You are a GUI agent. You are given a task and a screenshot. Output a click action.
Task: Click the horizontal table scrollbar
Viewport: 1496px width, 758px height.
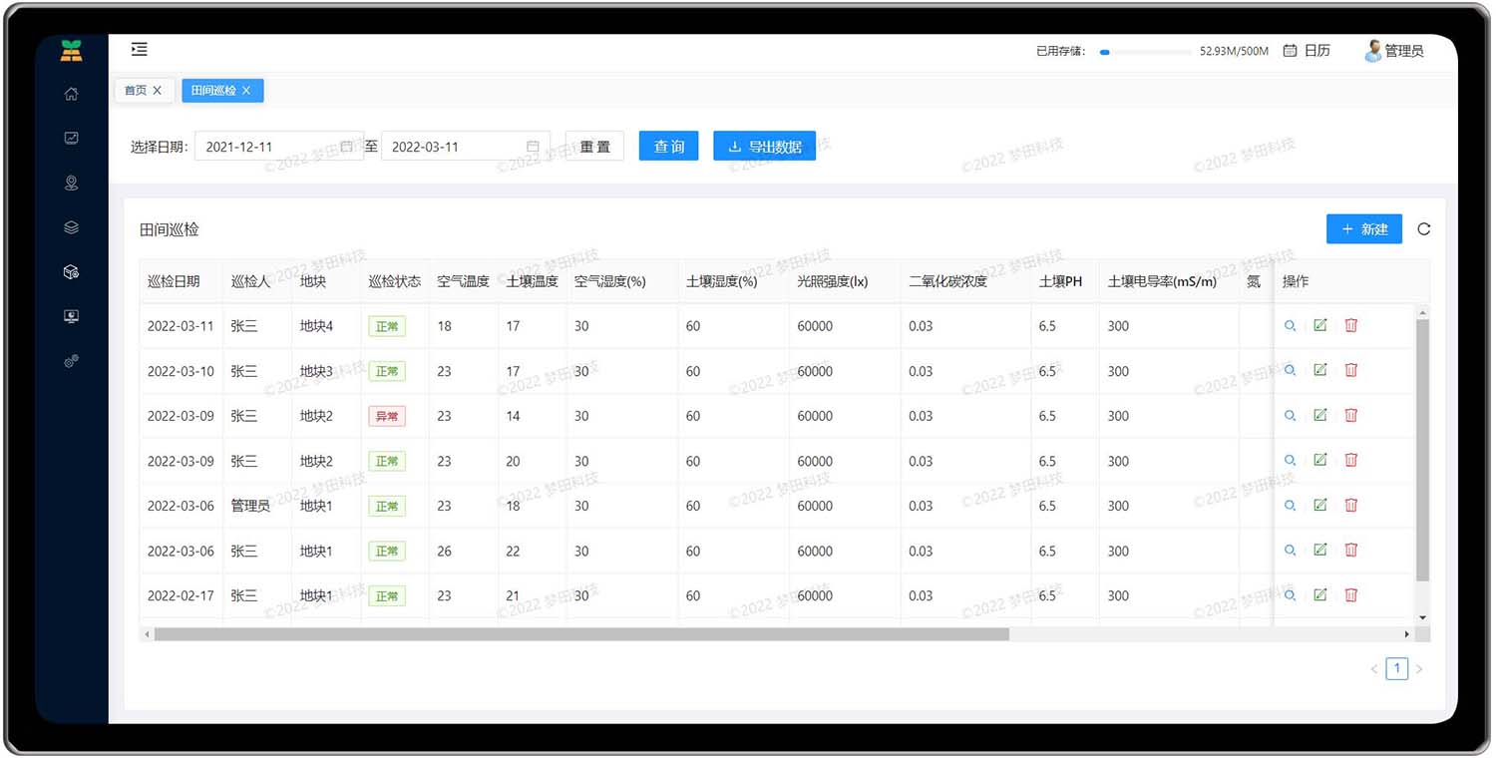point(581,634)
